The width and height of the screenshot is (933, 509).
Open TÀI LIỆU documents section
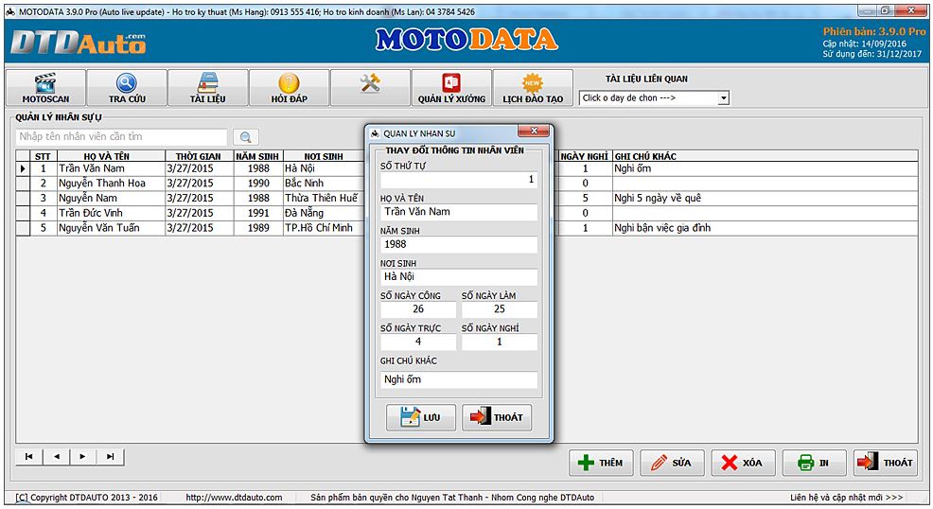207,87
